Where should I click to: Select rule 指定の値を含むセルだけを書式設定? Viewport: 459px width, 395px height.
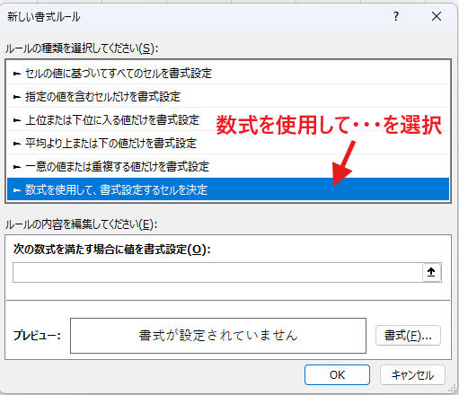tap(228, 96)
